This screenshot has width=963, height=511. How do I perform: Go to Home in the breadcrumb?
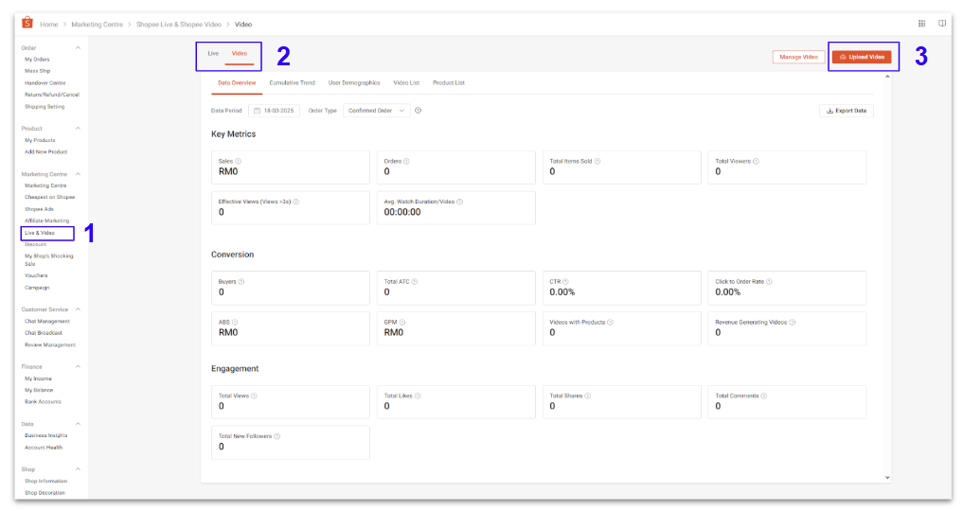[x=49, y=25]
